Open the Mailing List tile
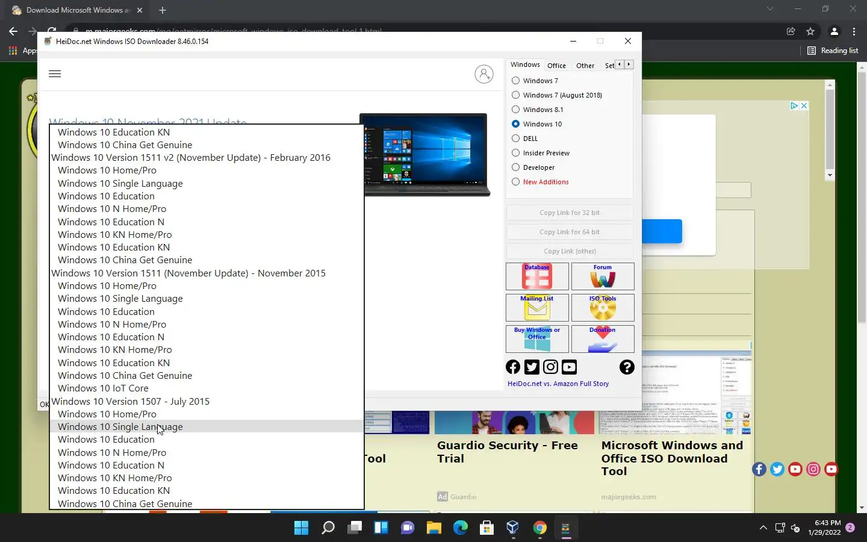The image size is (867, 542). [537, 308]
